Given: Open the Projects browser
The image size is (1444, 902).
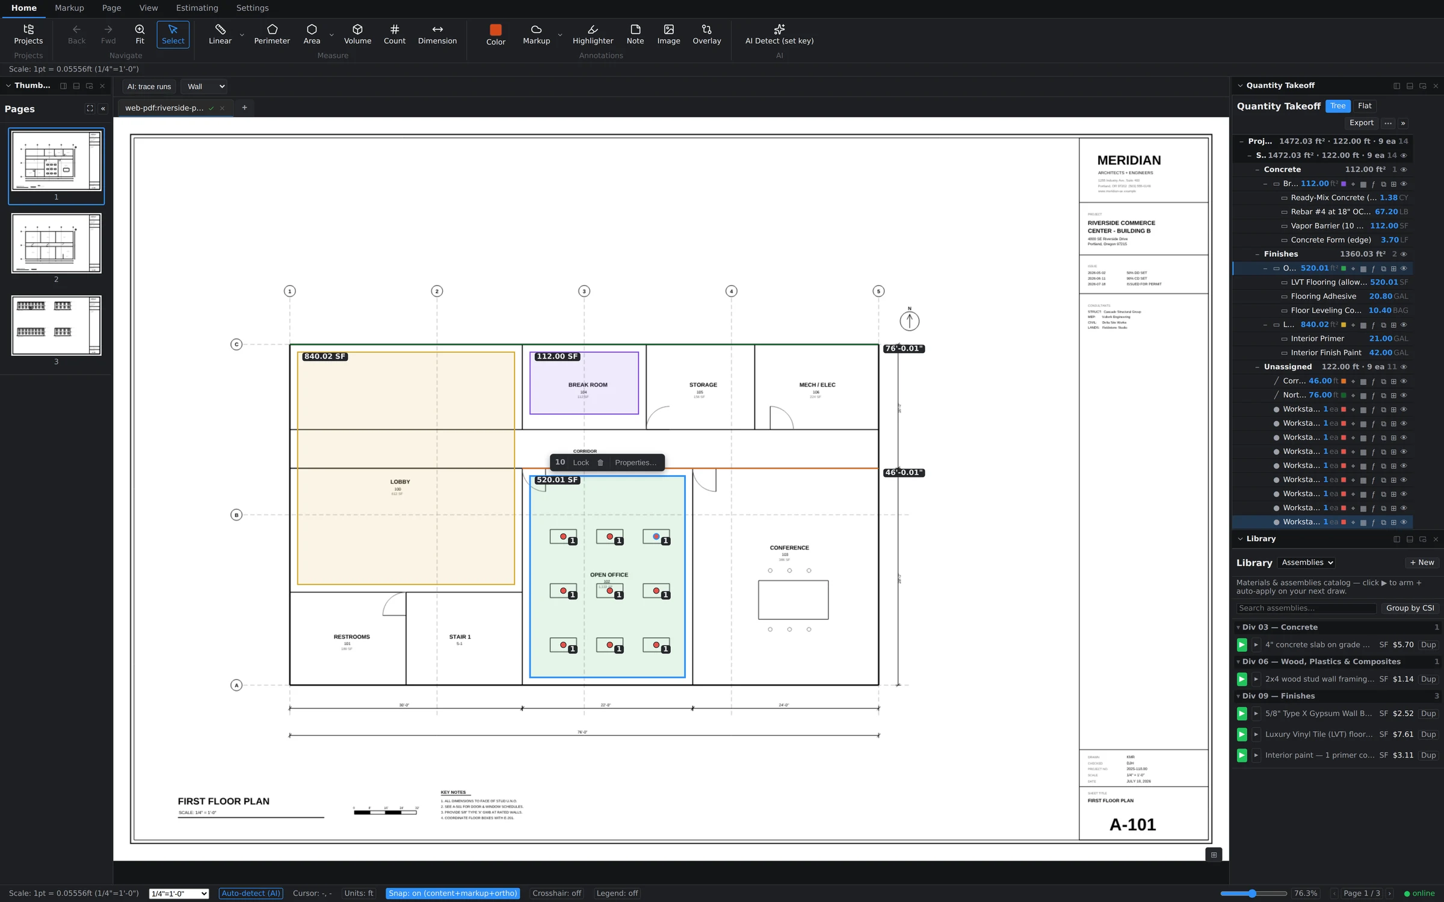Looking at the screenshot, I should [28, 34].
